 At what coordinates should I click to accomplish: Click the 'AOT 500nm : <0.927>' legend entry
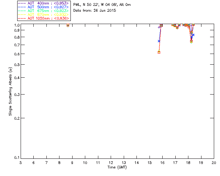click(43, 7)
